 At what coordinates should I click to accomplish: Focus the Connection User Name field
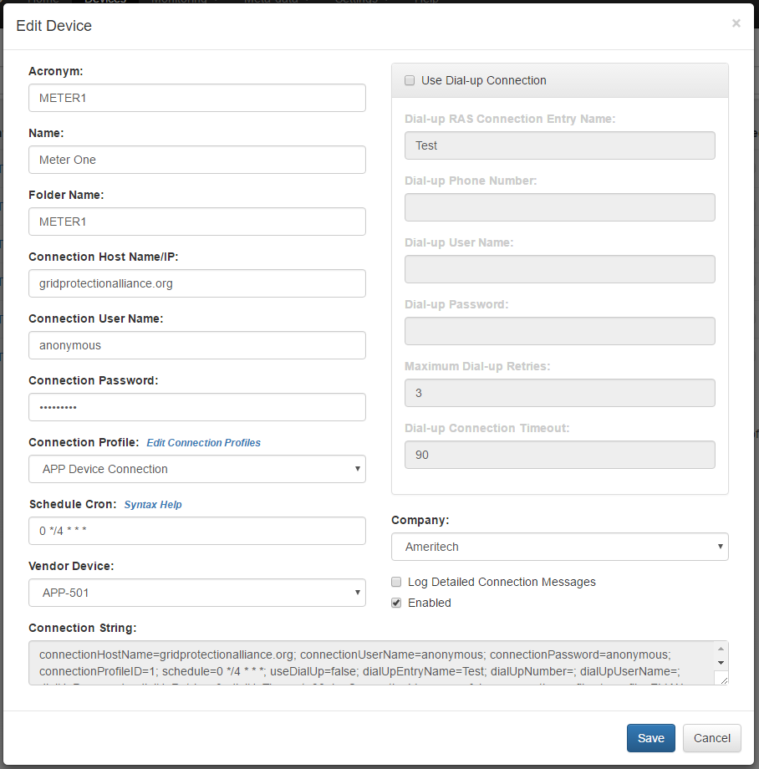coord(197,345)
